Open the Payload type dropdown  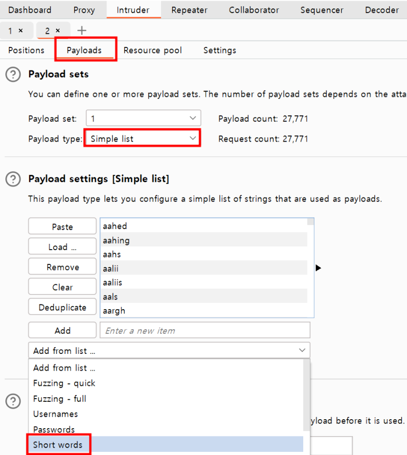click(x=142, y=139)
